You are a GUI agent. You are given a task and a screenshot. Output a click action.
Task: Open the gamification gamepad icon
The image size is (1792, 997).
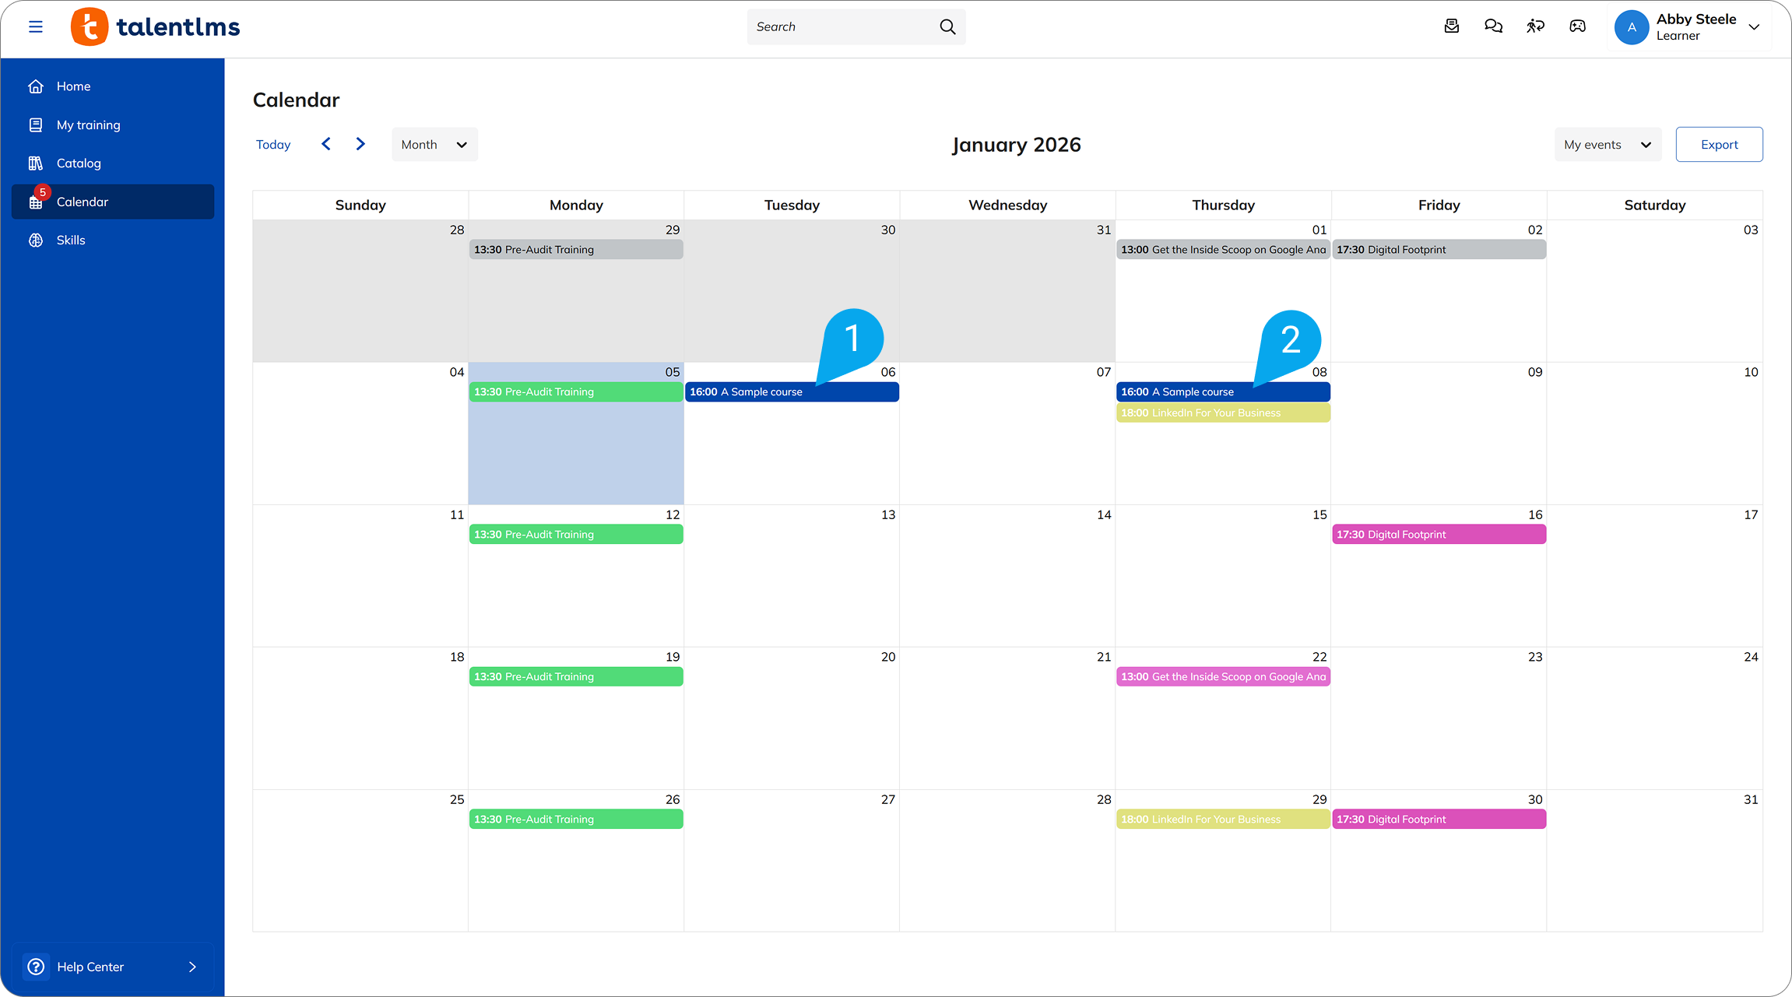1577,26
